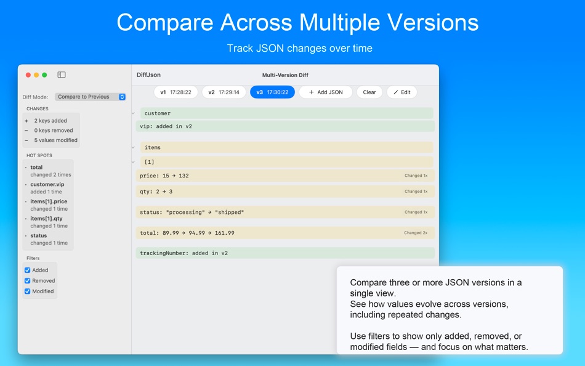Click the Add JSON button
Screen dimensions: 585x366
point(326,92)
